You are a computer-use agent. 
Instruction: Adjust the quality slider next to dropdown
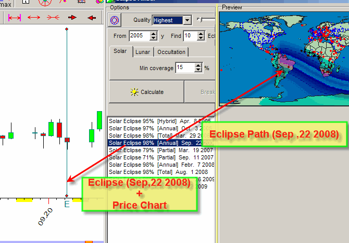click(x=200, y=20)
